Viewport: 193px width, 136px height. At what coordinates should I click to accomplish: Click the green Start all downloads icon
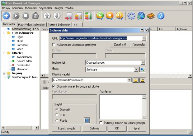click(100, 16)
